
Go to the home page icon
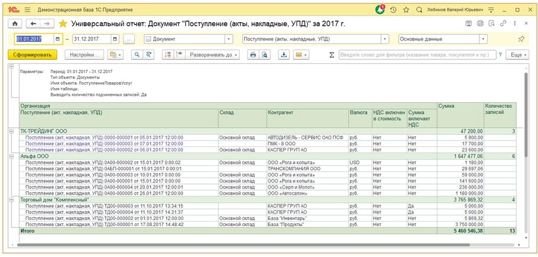(x=15, y=23)
